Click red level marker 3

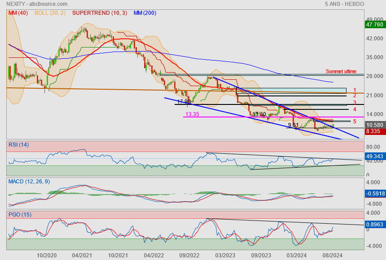(355, 102)
